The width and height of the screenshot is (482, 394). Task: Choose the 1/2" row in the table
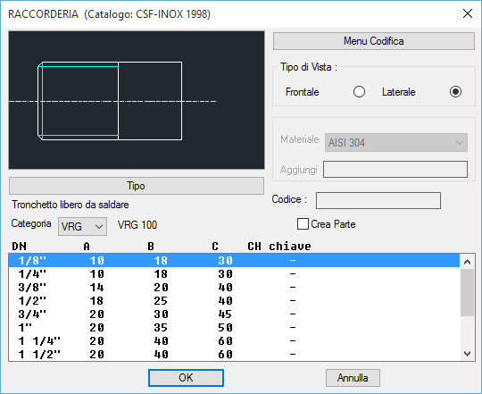point(234,300)
